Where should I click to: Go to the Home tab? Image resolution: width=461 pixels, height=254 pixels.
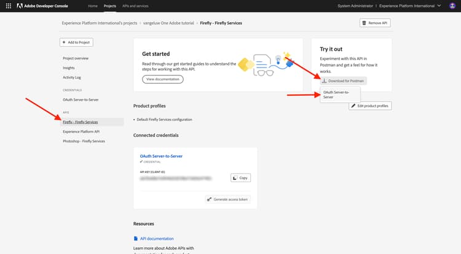click(93, 6)
